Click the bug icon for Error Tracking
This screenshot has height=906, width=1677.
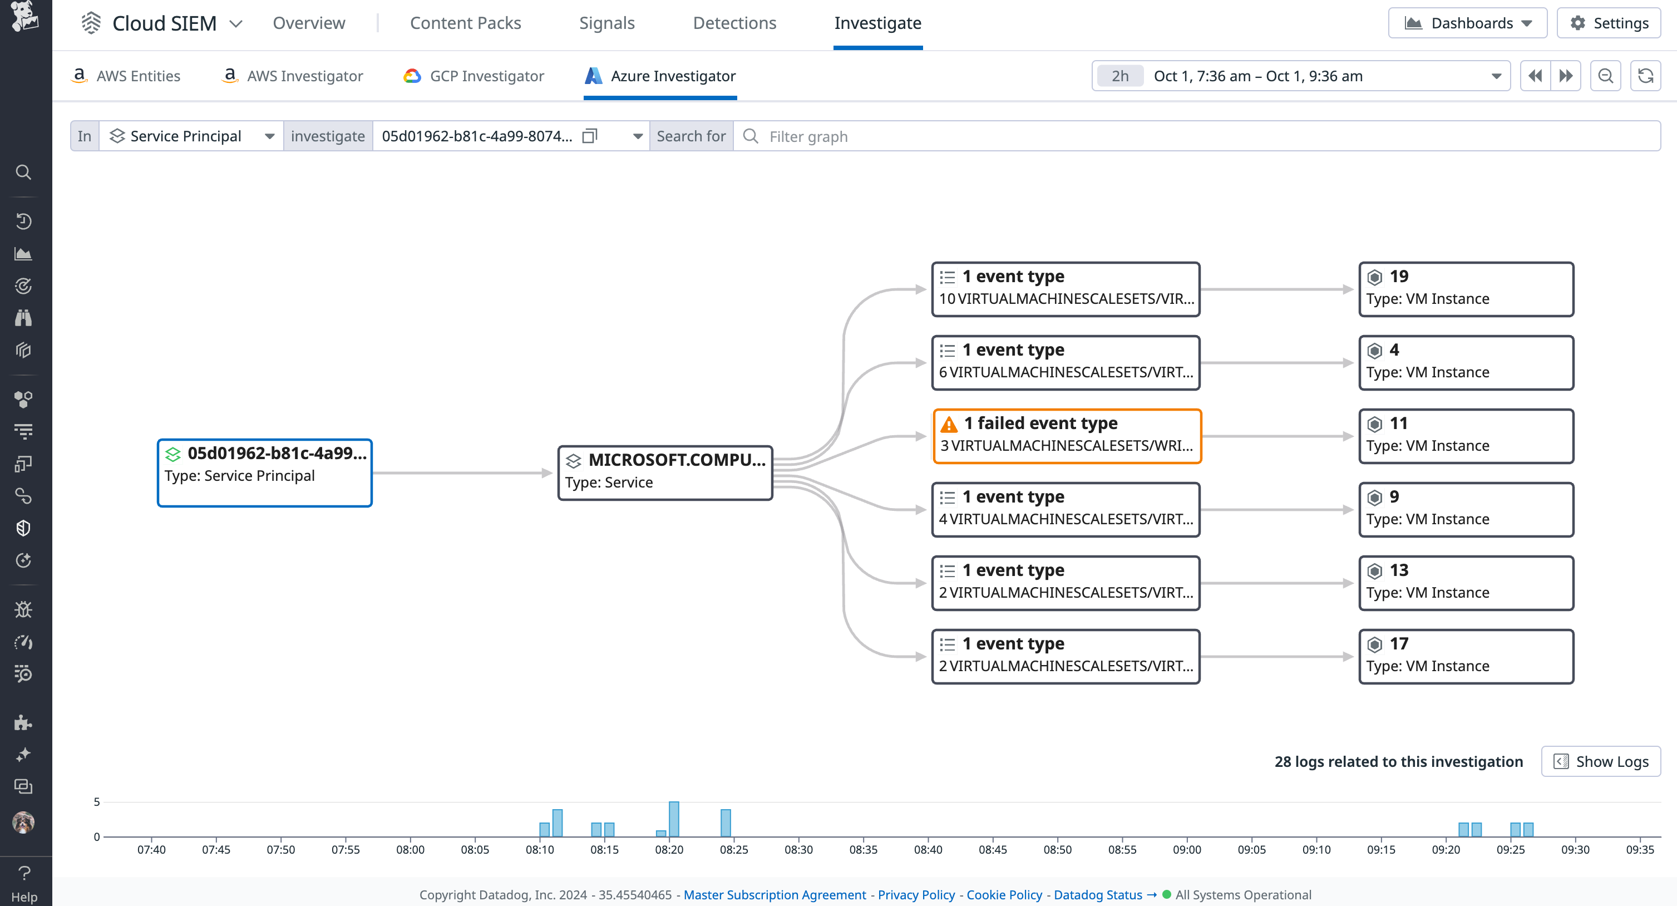(x=23, y=608)
